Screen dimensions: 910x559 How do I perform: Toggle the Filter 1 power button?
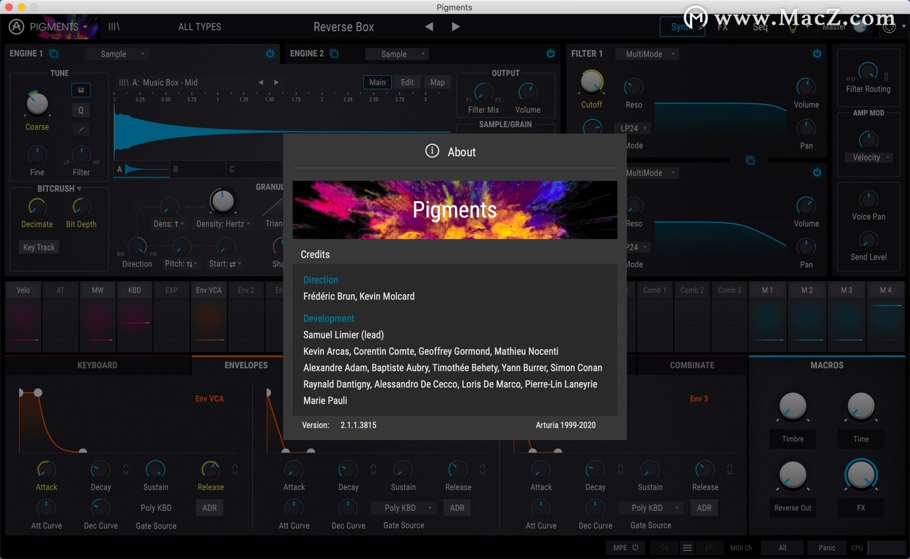click(817, 54)
